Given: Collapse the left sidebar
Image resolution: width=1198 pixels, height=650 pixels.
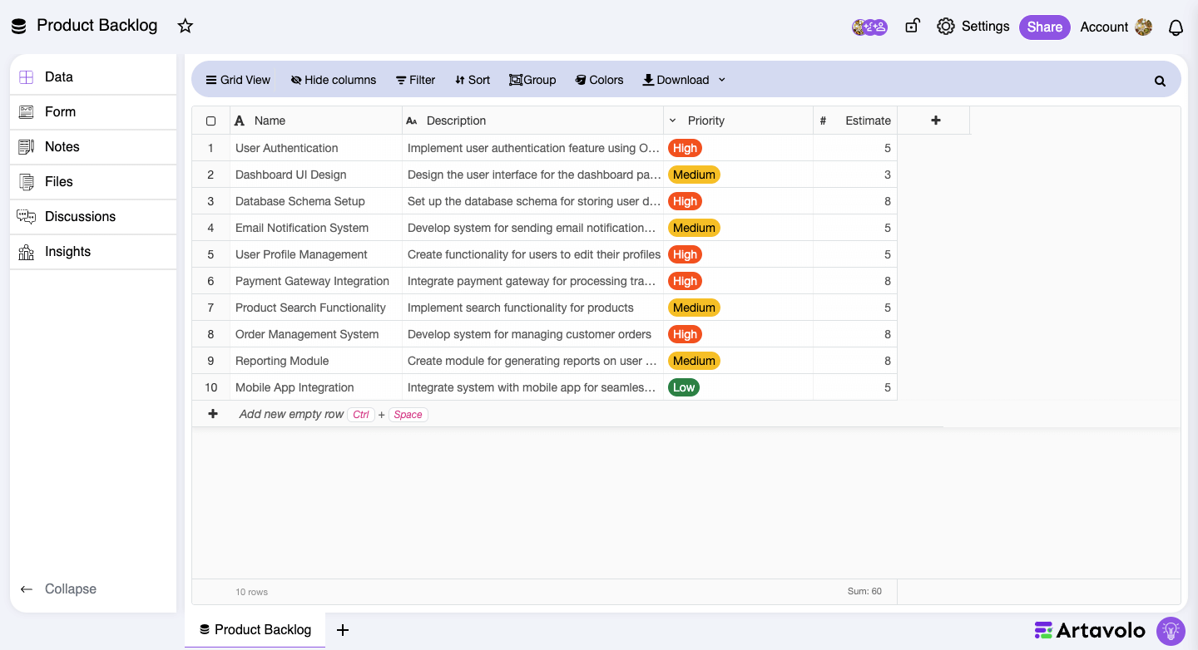Looking at the screenshot, I should click(x=58, y=588).
